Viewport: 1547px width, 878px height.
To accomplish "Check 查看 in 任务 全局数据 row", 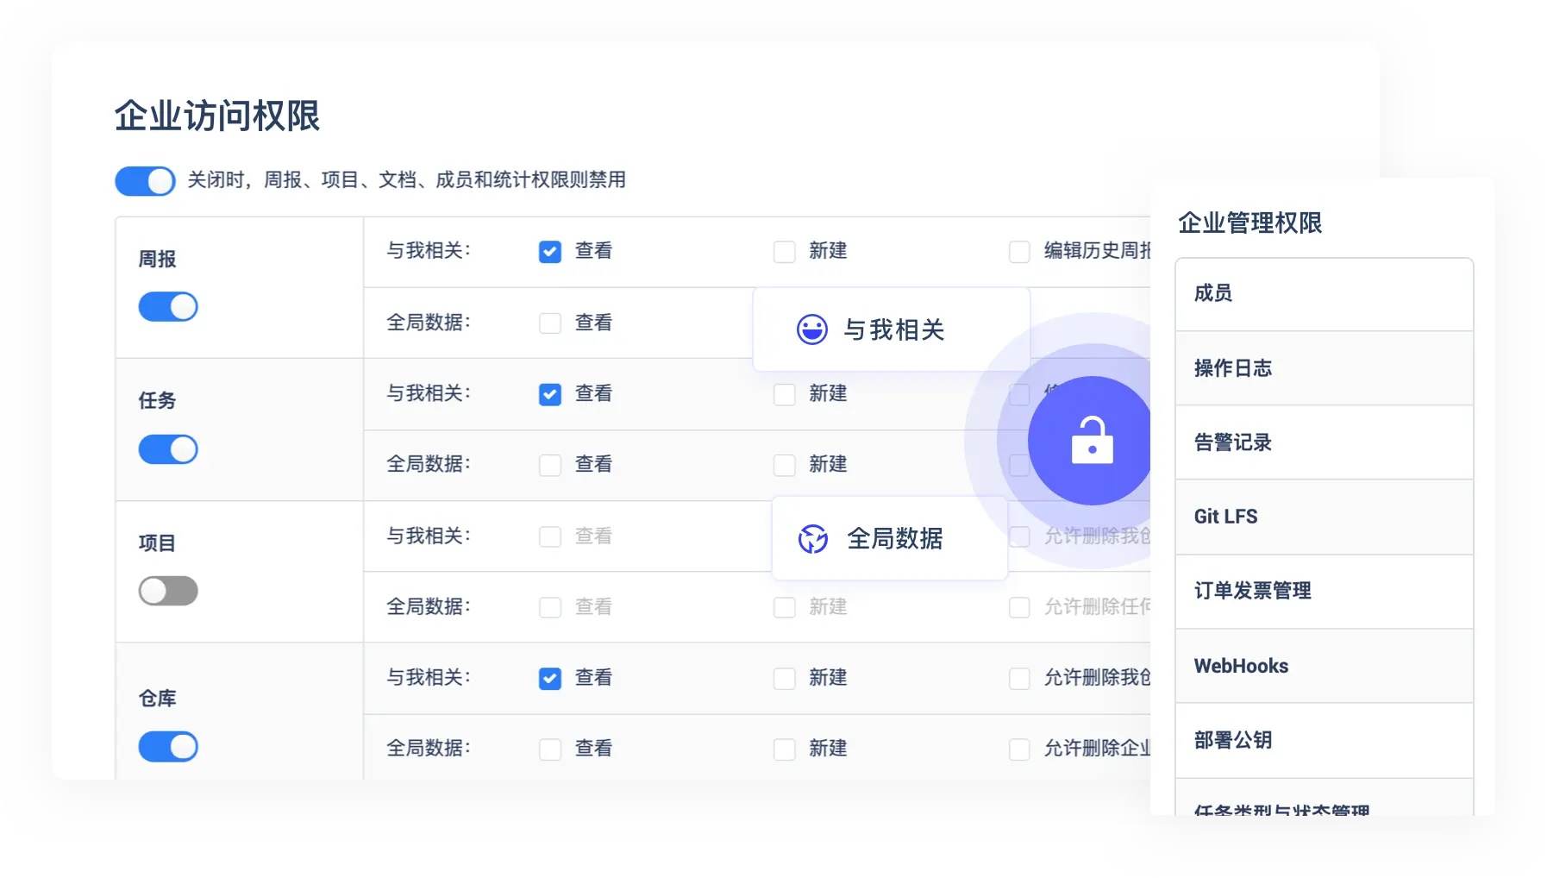I will (550, 466).
